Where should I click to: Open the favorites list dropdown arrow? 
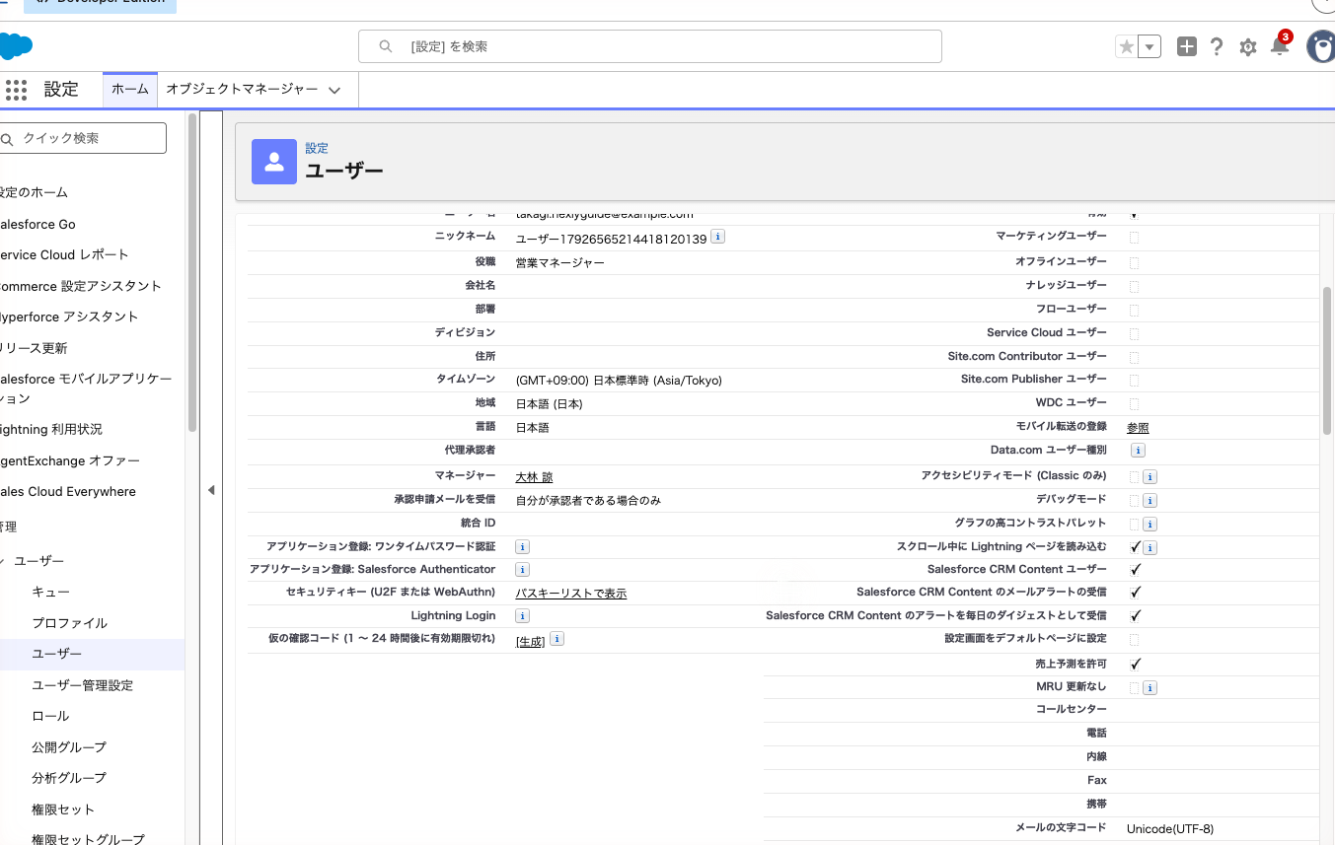click(1150, 46)
